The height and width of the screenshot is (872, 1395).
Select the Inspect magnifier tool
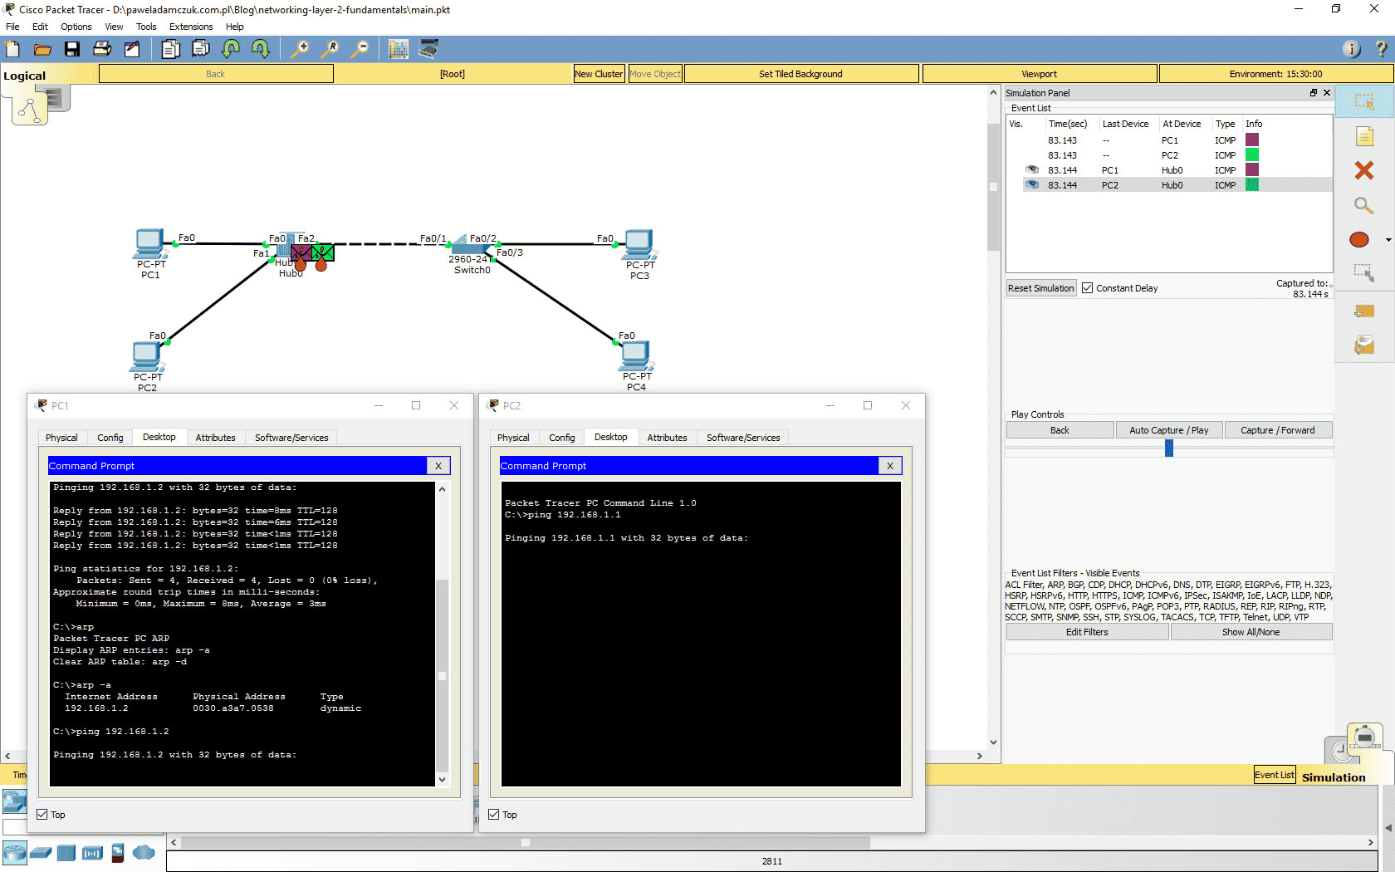tap(1363, 205)
